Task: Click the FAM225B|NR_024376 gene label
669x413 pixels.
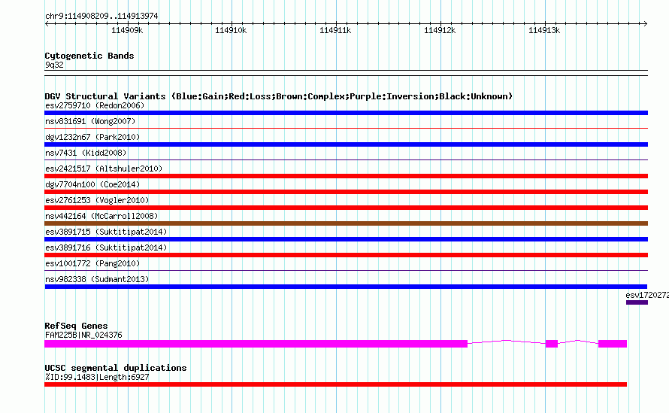Action: (83, 336)
